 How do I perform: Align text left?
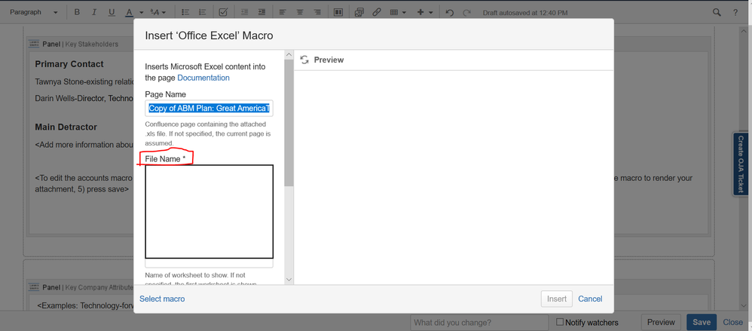[283, 13]
